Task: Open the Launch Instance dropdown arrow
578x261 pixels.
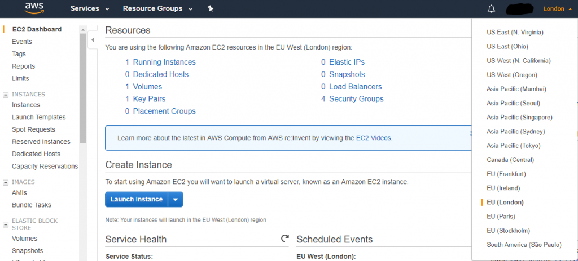Action: (x=176, y=199)
